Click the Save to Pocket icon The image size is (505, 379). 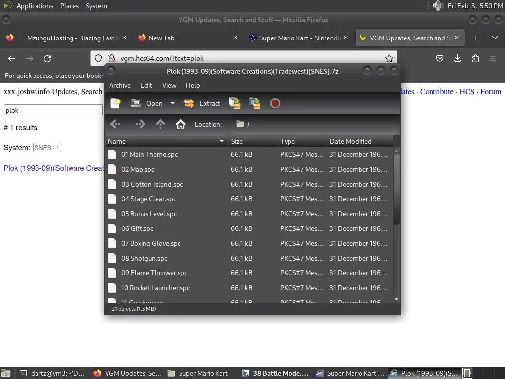click(439, 58)
